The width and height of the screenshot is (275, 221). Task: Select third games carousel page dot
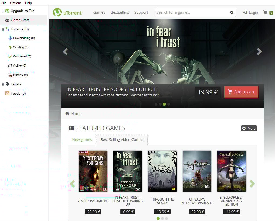[167, 219]
